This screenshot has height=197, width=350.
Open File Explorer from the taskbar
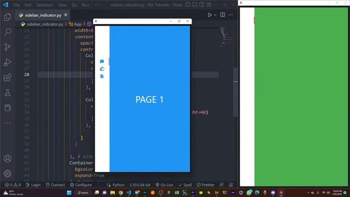[x=113, y=193]
